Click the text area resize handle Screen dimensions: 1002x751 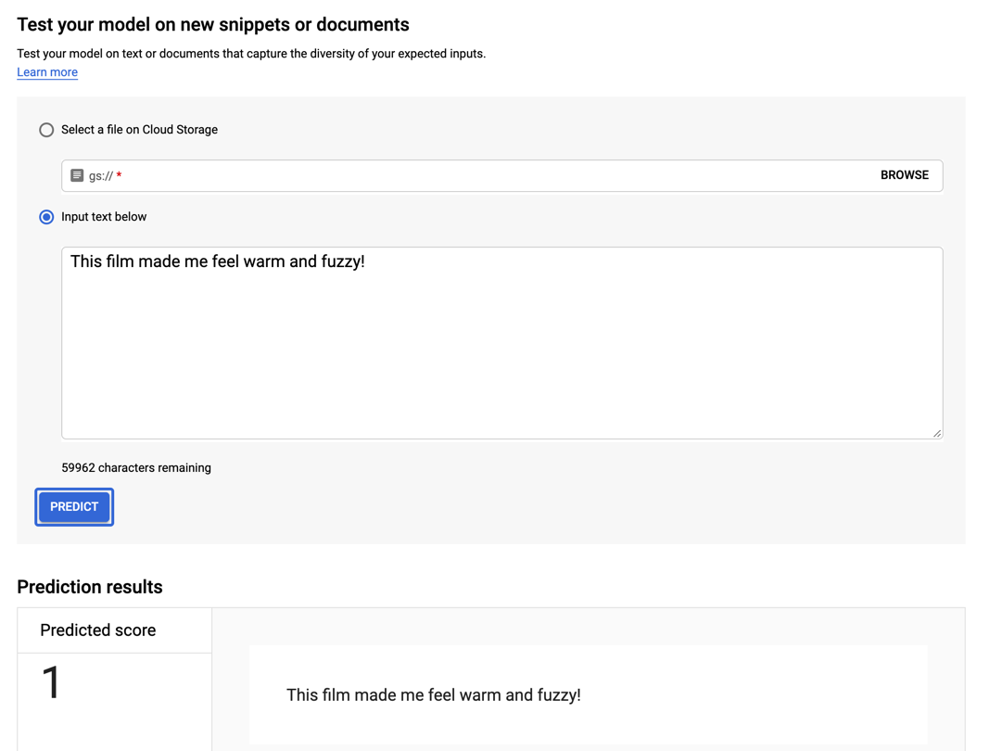pyautogui.click(x=937, y=433)
